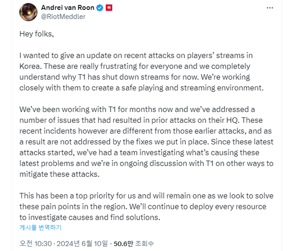Click the line starting 'We've been working with T1'
The image size is (295, 251).
pyautogui.click(x=138, y=109)
